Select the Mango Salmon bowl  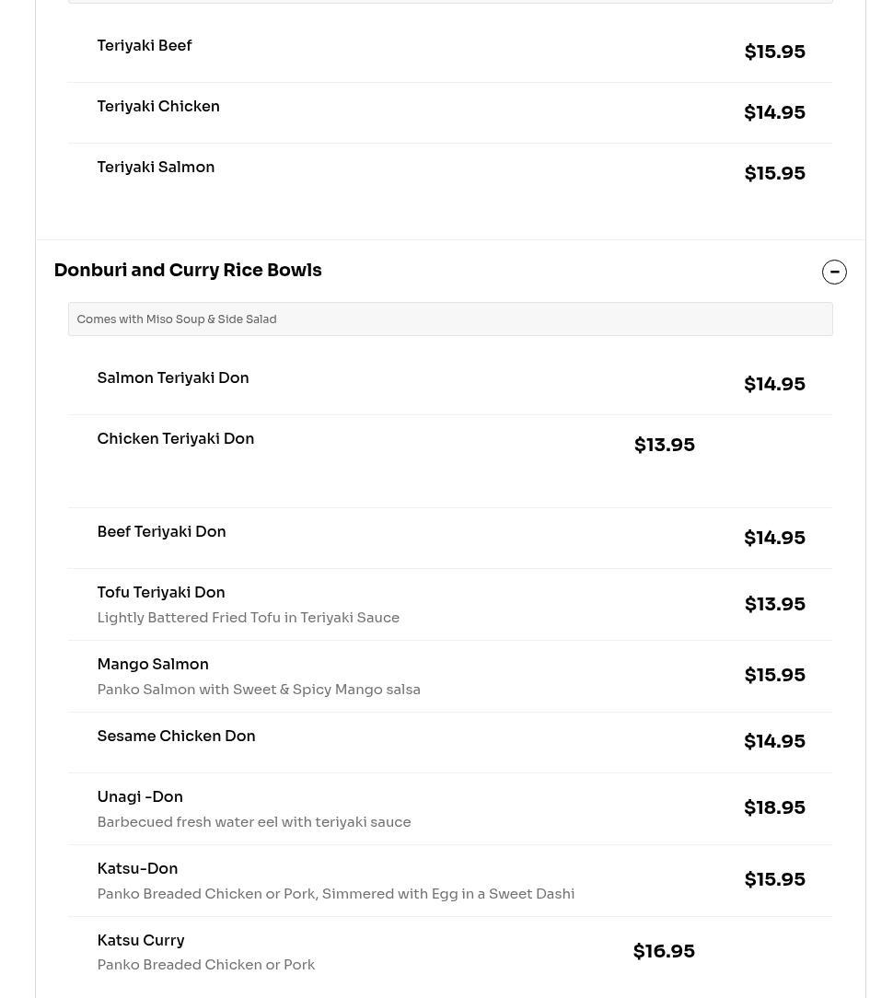(450, 676)
